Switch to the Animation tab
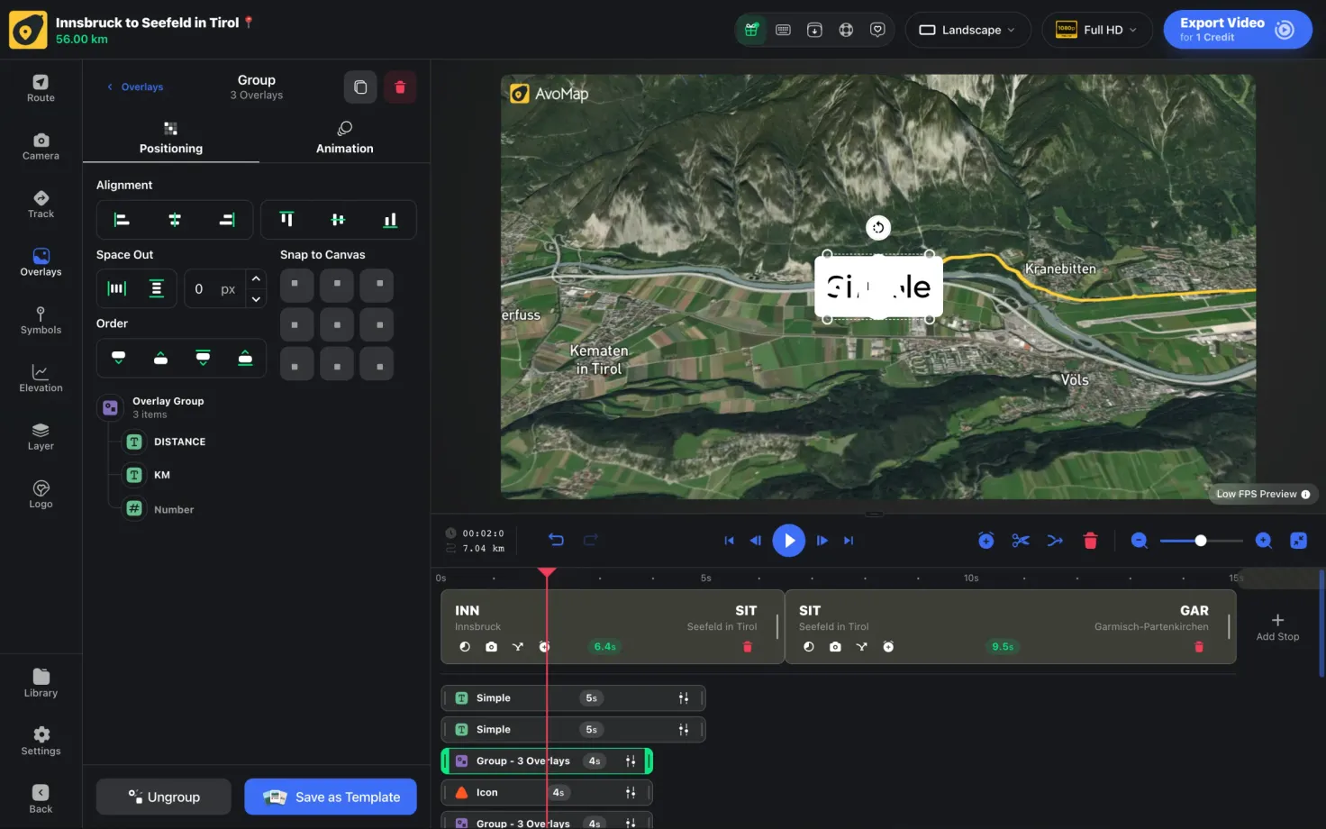This screenshot has width=1326, height=829. [x=344, y=139]
